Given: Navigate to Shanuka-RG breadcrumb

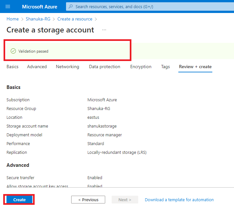Looking at the screenshot, I should pos(38,19).
